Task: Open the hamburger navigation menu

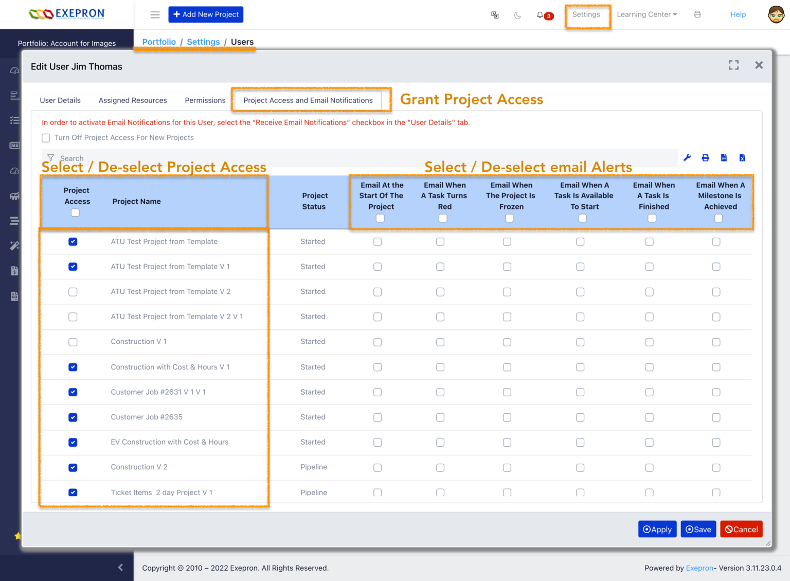Action: pyautogui.click(x=155, y=14)
